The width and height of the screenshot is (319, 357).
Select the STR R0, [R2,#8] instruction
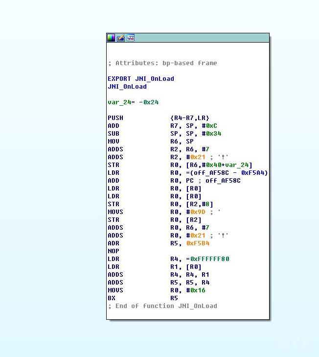160,204
